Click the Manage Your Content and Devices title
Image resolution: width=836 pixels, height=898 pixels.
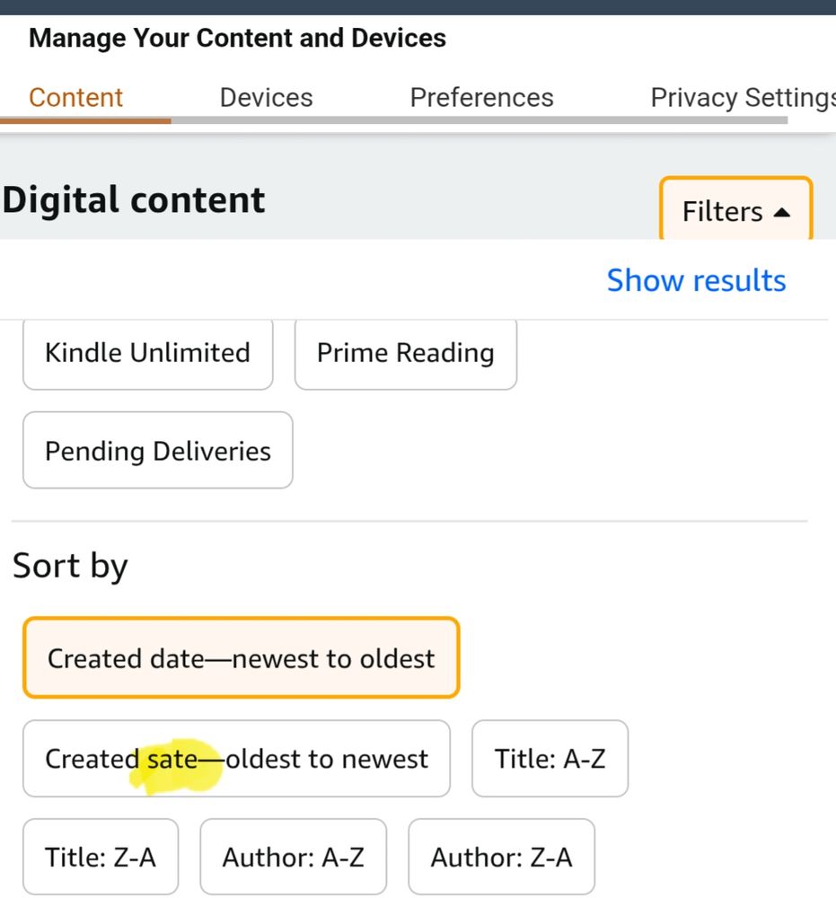coord(237,39)
